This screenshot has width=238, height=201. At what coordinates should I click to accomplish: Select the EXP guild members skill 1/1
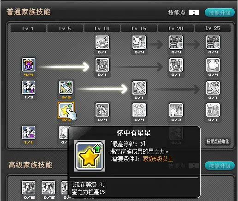(x=29, y=132)
